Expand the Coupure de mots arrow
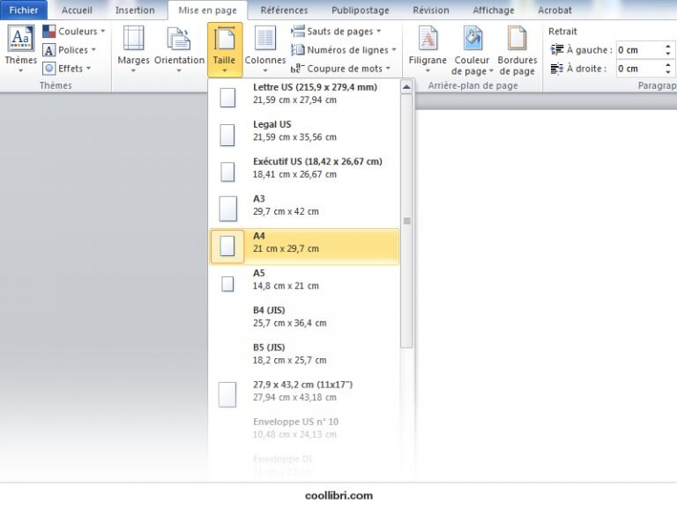677x507 pixels. point(388,68)
